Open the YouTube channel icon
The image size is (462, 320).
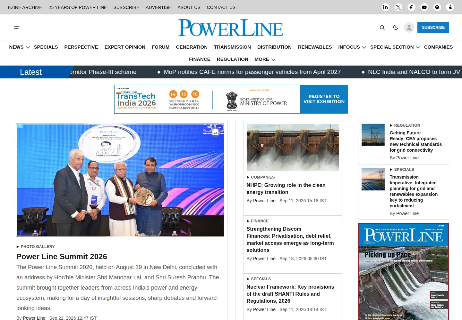click(x=424, y=7)
